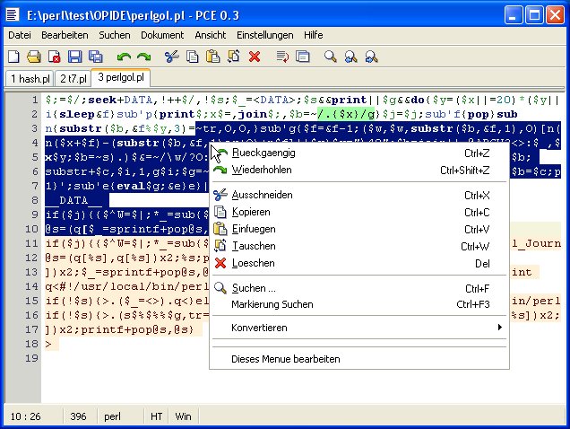Click the clipboard paste icon in the toolbar

click(x=212, y=57)
